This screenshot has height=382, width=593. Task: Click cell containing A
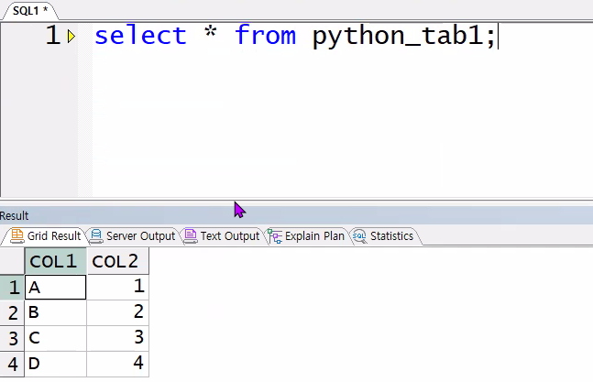[x=56, y=287]
